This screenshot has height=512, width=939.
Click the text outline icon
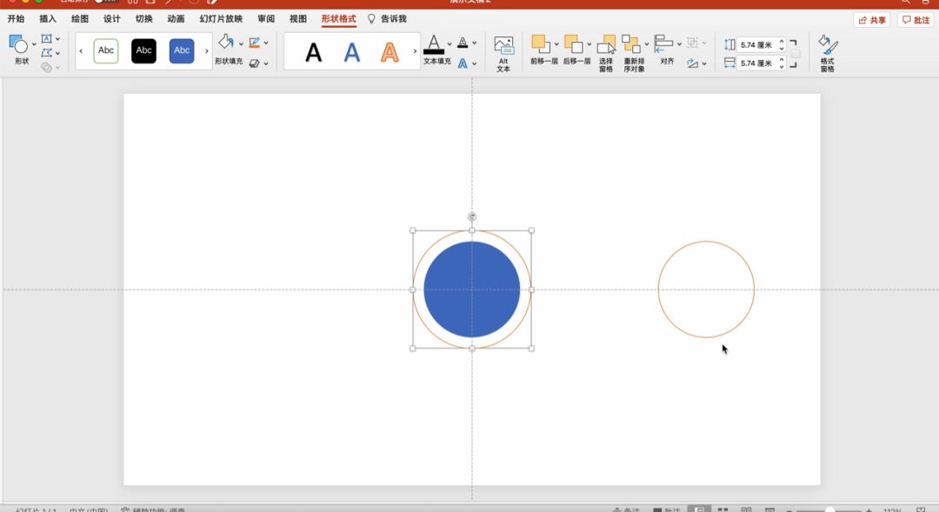(x=463, y=43)
